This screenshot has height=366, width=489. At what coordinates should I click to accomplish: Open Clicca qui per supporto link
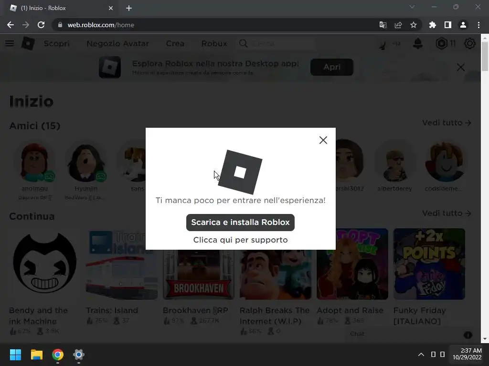[x=240, y=240]
